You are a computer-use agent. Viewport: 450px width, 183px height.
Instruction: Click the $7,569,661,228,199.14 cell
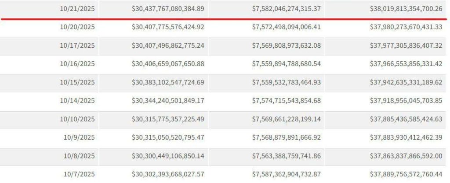click(x=287, y=119)
